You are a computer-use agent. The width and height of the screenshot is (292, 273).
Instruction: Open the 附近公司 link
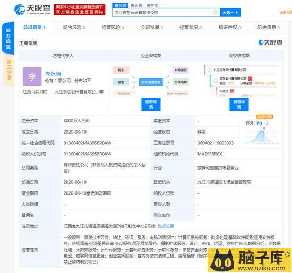pyautogui.click(x=166, y=226)
